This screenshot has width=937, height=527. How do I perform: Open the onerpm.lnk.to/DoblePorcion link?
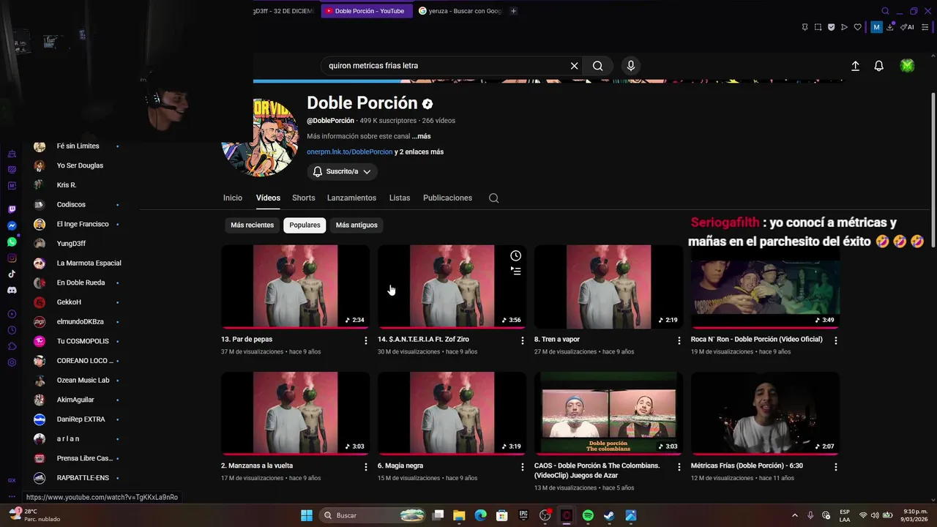pyautogui.click(x=349, y=152)
